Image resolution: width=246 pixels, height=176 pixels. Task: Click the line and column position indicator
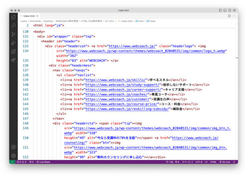click(x=173, y=162)
